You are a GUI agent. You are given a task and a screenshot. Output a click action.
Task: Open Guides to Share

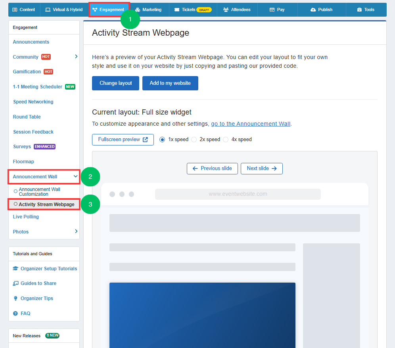coord(38,283)
